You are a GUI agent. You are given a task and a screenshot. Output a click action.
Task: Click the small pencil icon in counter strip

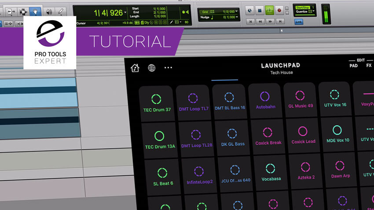click(x=171, y=22)
